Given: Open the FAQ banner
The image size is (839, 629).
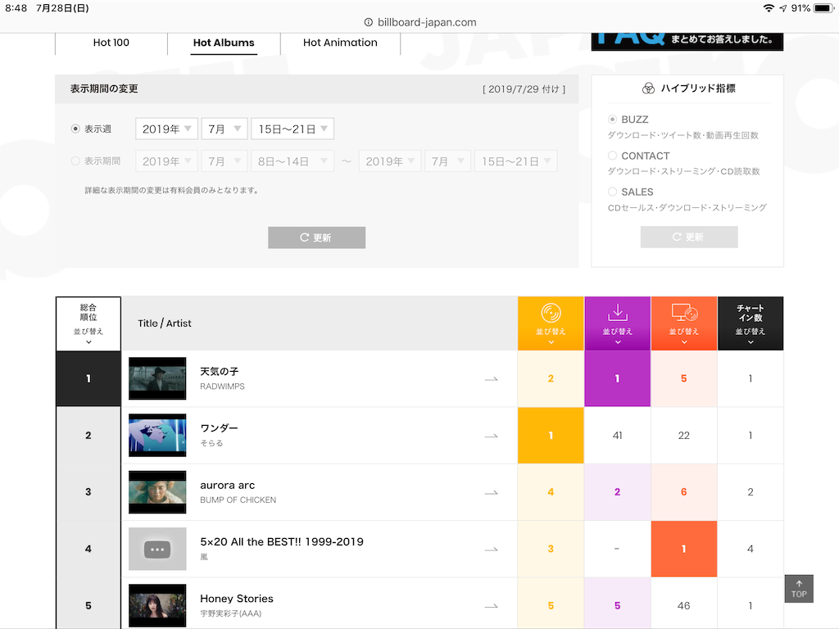Looking at the screenshot, I should (687, 42).
